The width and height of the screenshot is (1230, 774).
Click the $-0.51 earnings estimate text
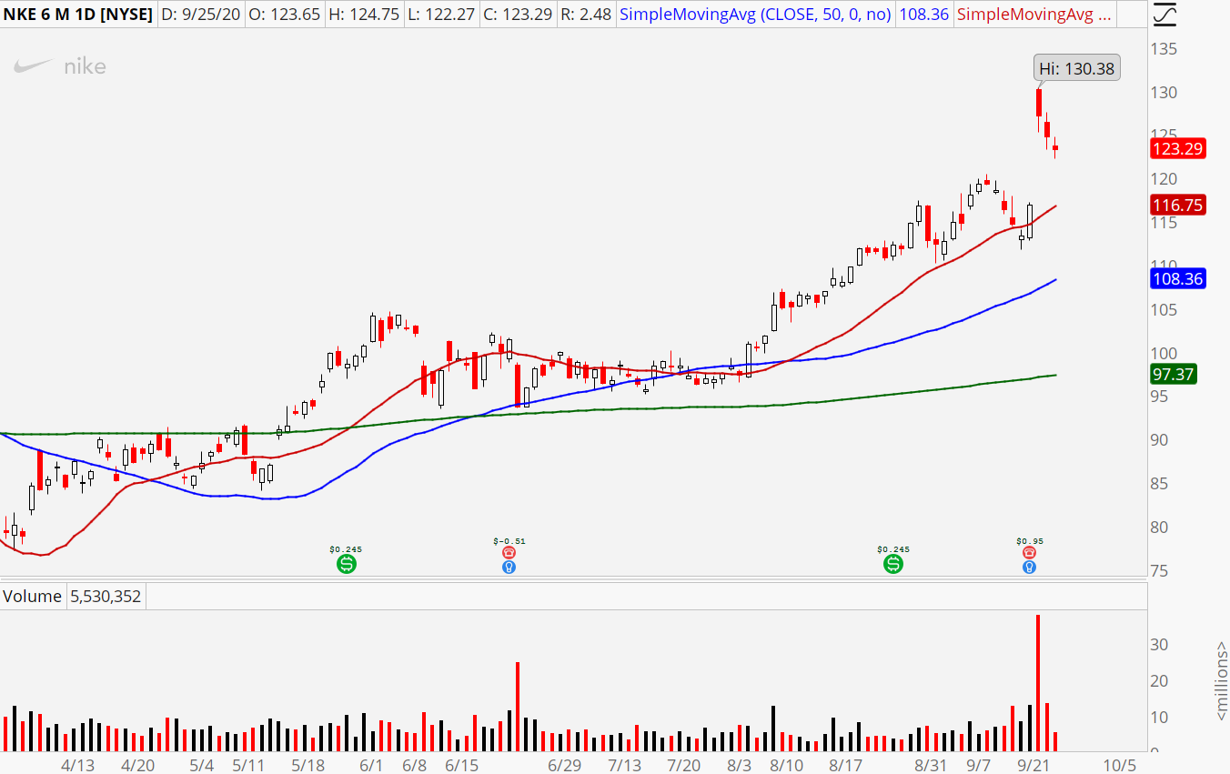click(509, 540)
